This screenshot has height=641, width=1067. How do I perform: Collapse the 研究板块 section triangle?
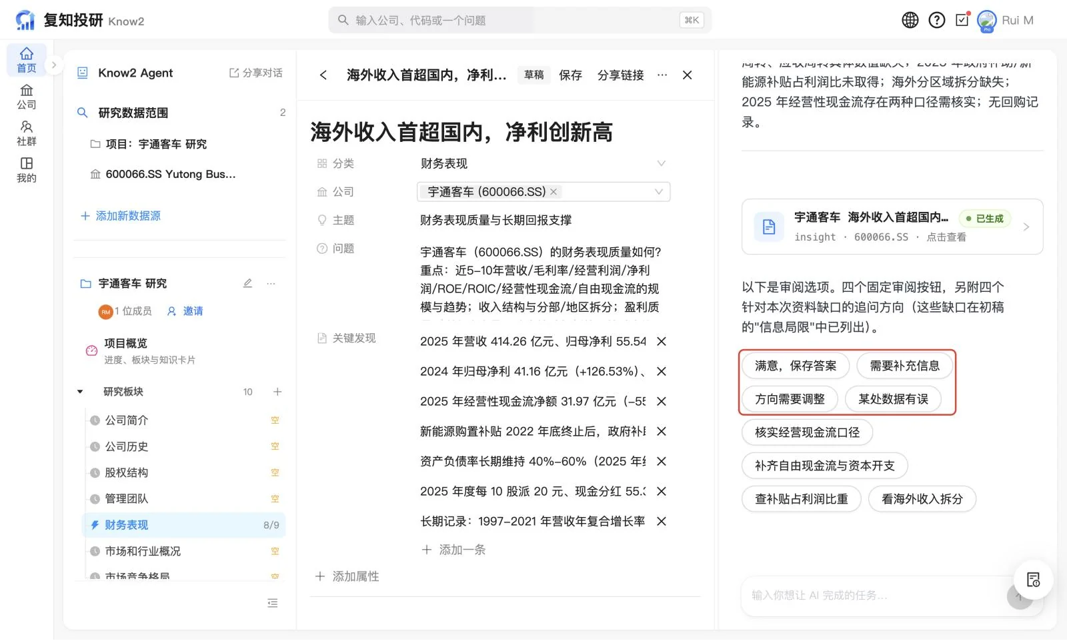coord(80,392)
